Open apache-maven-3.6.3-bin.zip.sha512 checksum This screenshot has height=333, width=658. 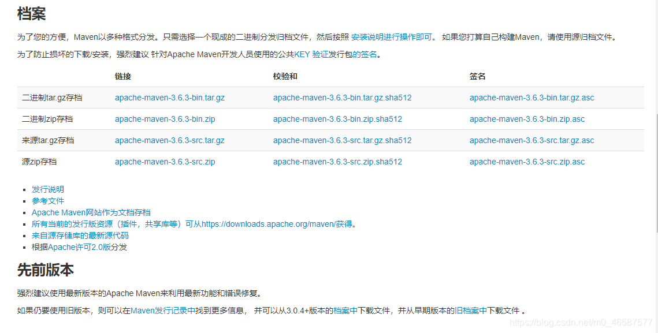(x=337, y=119)
